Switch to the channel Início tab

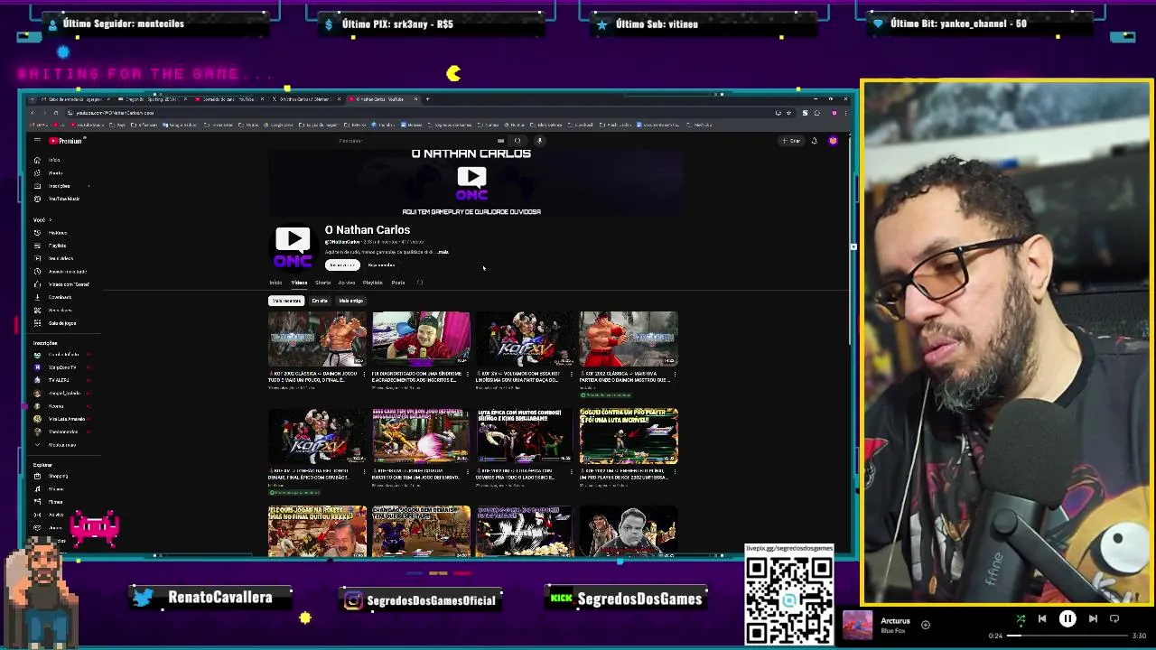(275, 283)
